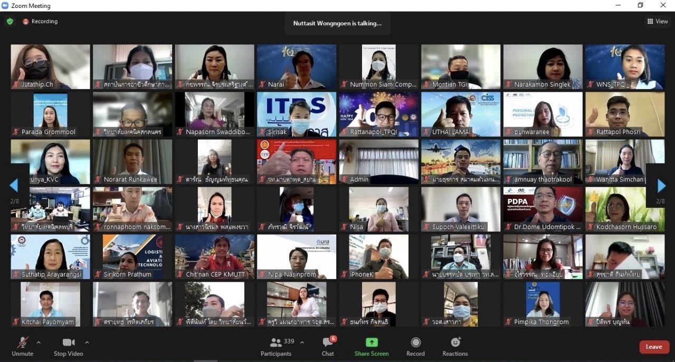
Task: Select Kodchasorn Hussaro video tile
Action: tap(625, 209)
